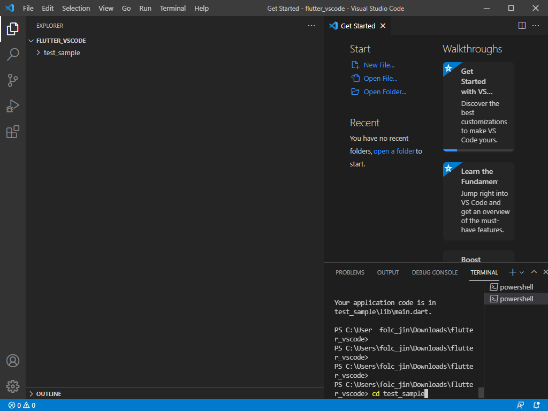Open the Go menu
Image resolution: width=548 pixels, height=411 pixels.
click(126, 8)
